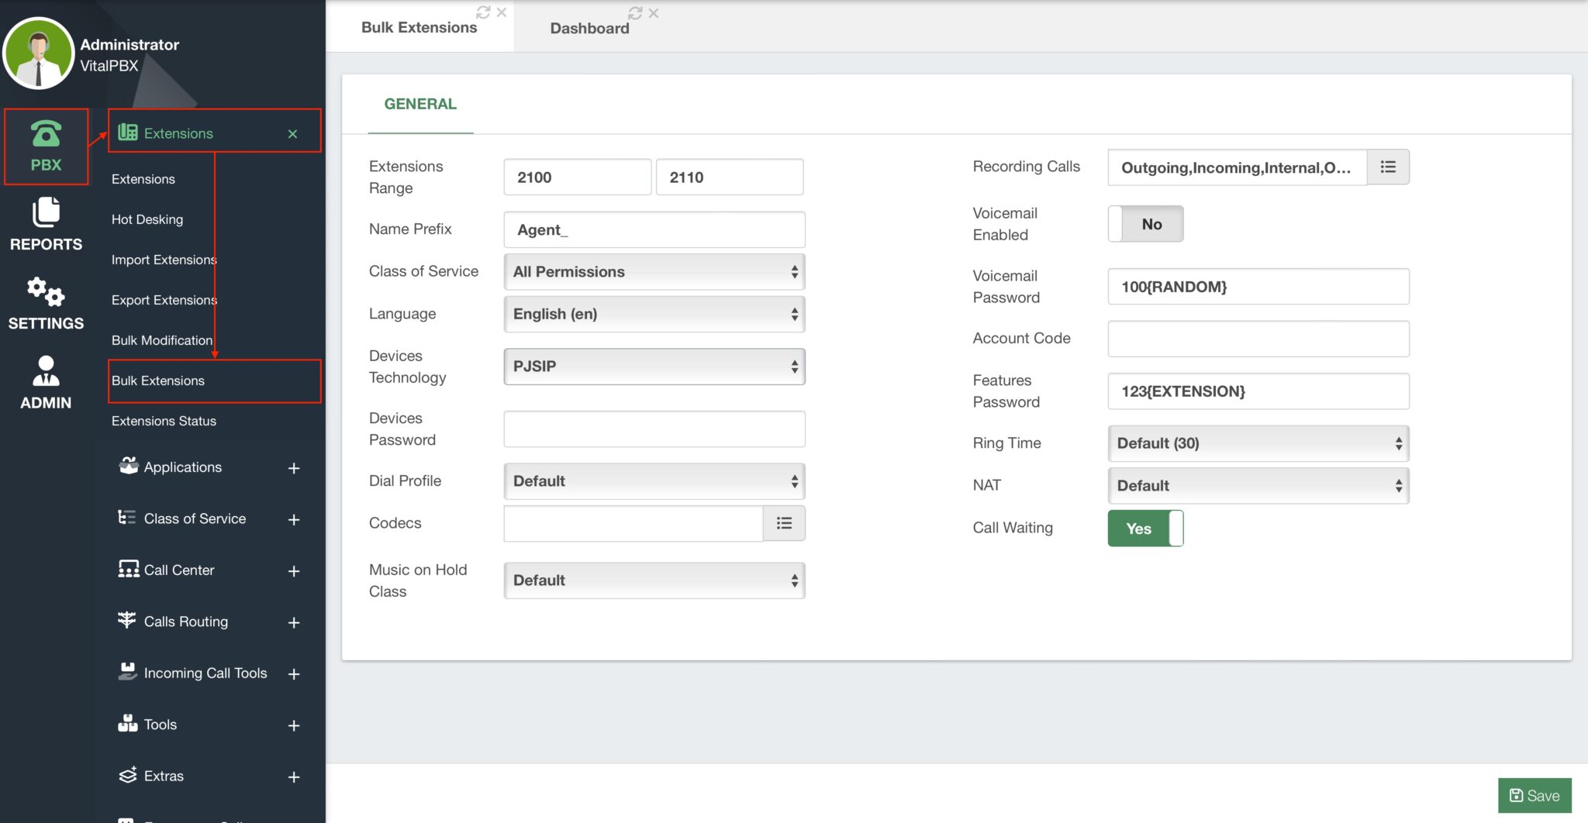
Task: Click the Admin user icon
Action: tap(46, 371)
